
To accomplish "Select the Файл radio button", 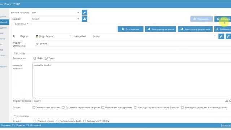I will (x=35, y=58).
